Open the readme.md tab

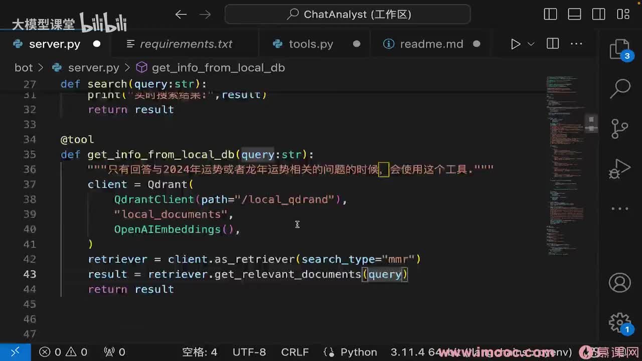point(431,44)
